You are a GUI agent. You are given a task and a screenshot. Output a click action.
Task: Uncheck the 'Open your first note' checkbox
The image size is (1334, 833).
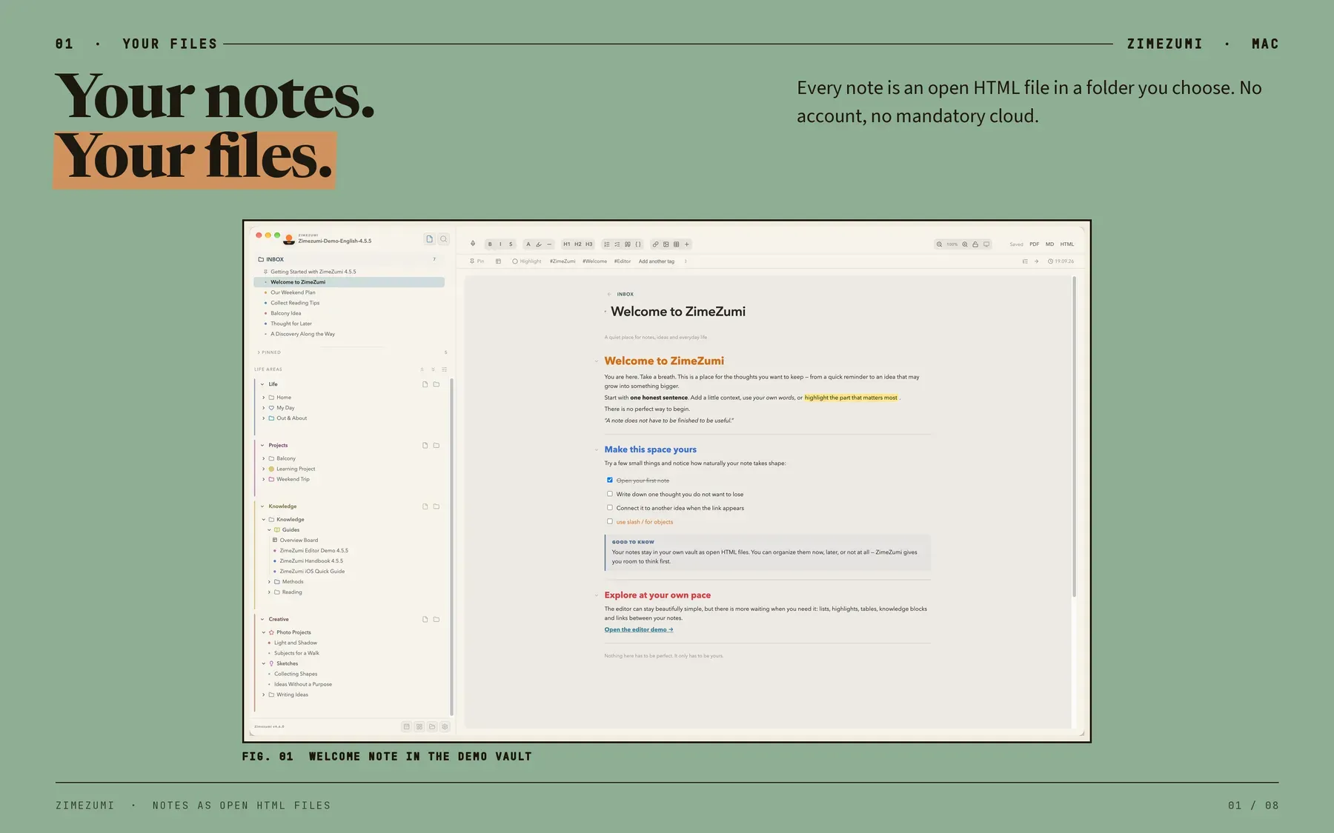point(610,480)
